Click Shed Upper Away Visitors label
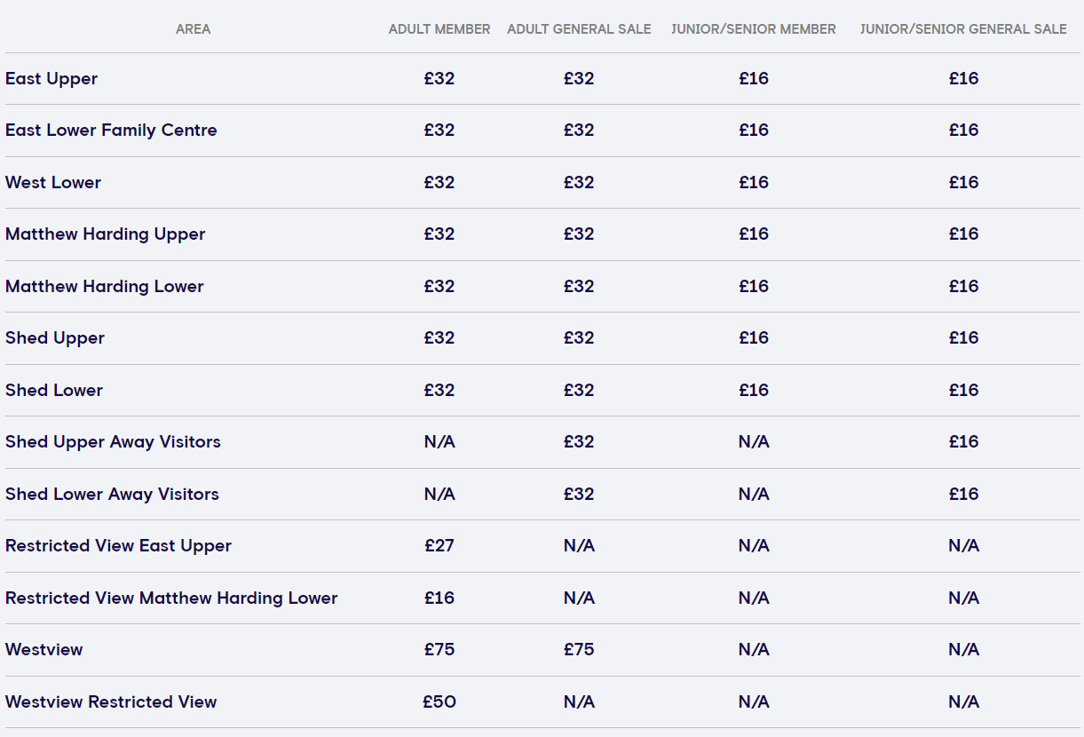 pos(113,442)
